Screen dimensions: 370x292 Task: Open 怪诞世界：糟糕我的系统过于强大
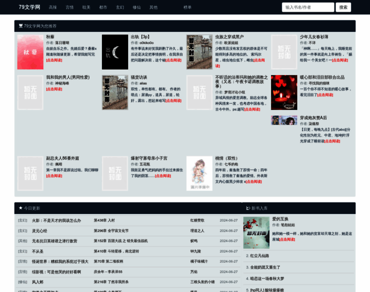(60, 261)
